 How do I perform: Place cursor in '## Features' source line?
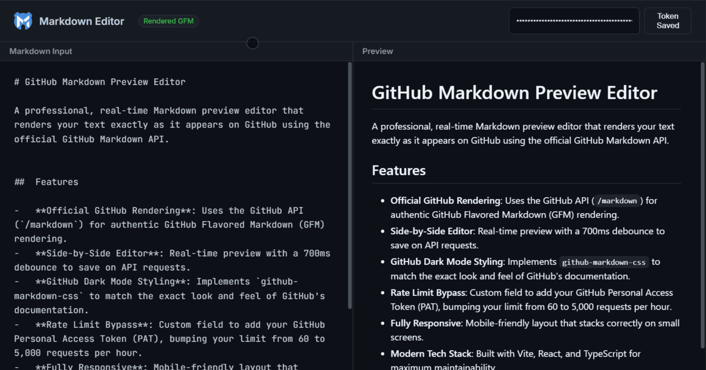[46, 182]
